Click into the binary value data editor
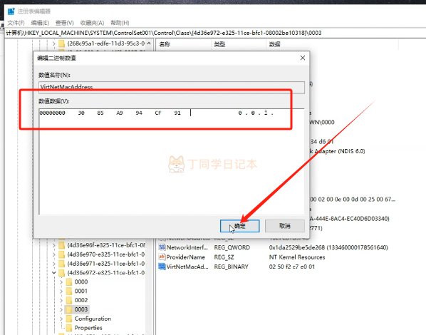This screenshot has width=426, height=335. coord(172,162)
